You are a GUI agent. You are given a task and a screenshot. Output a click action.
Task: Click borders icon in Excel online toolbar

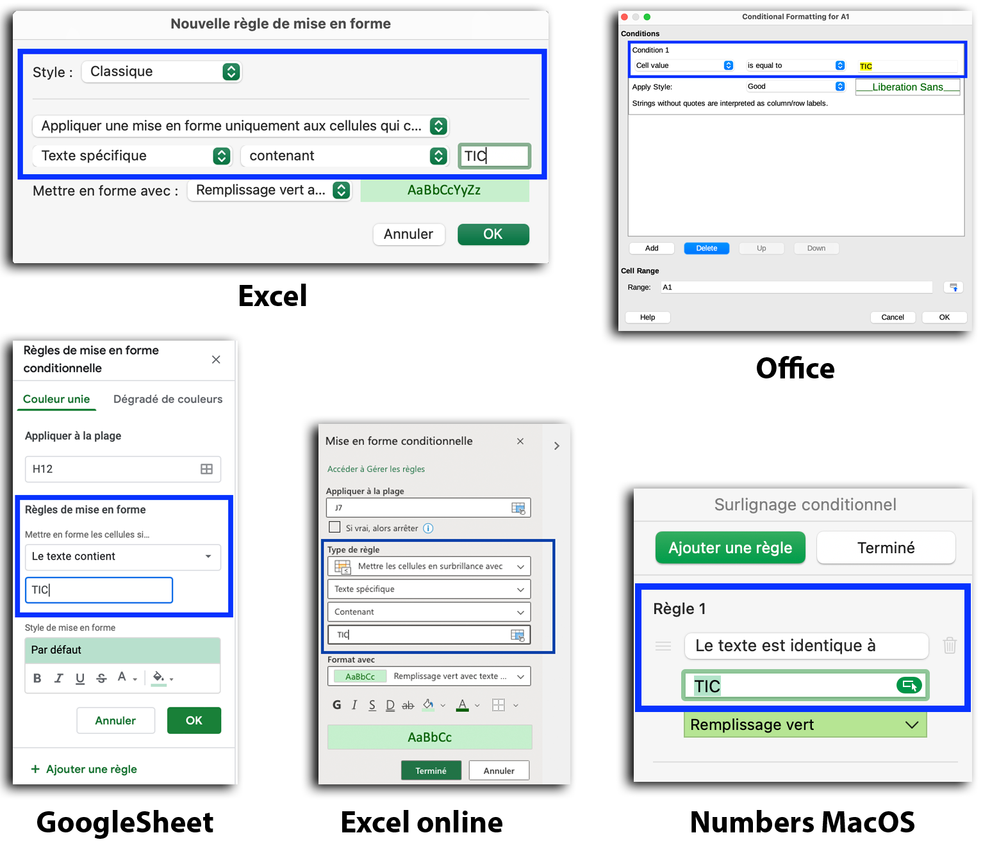point(498,705)
